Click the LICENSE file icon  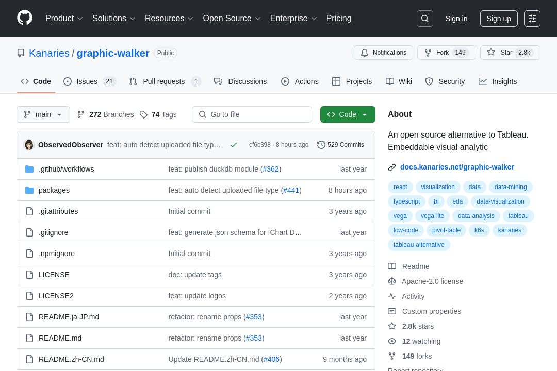(29, 275)
